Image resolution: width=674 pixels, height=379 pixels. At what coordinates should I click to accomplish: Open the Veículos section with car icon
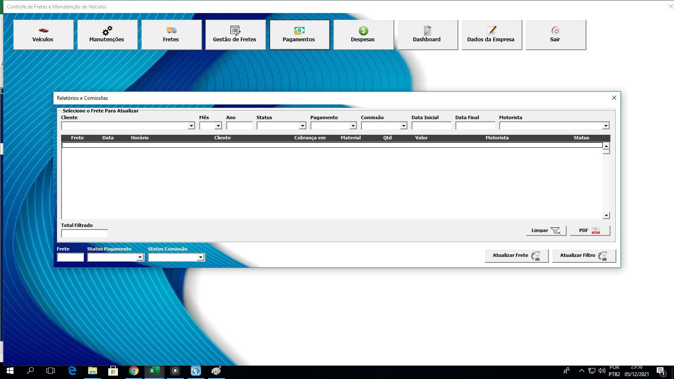click(43, 35)
